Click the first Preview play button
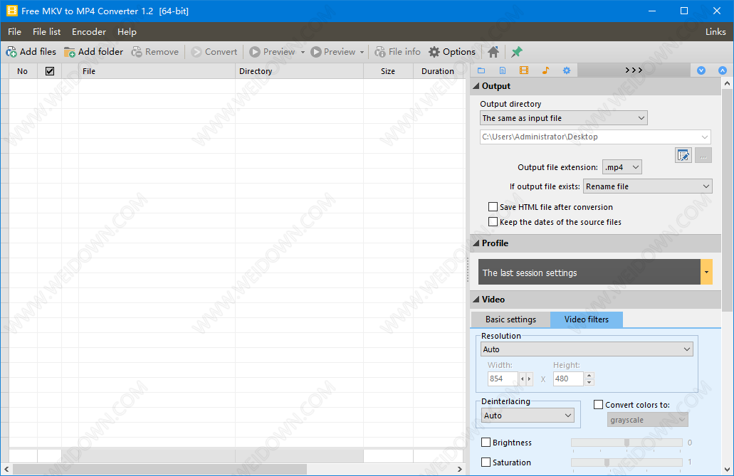This screenshot has width=734, height=476. click(x=273, y=52)
